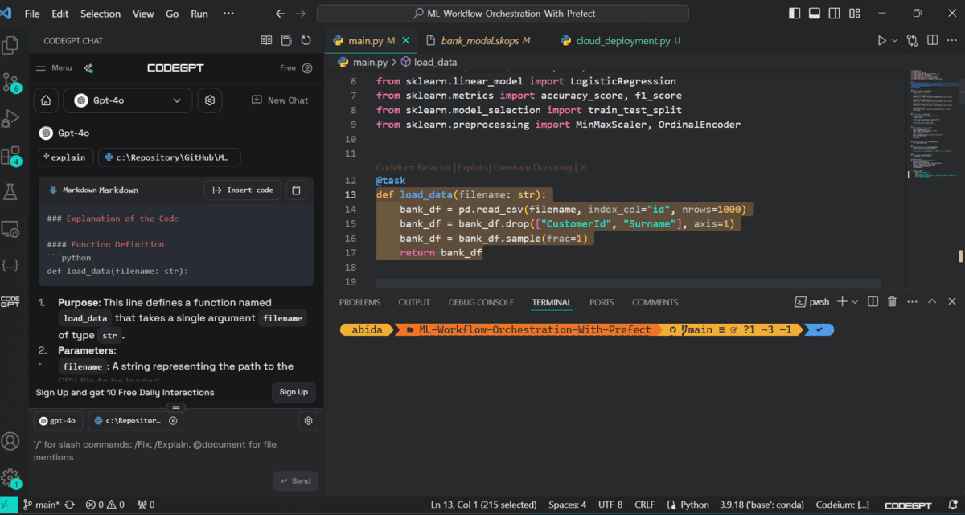This screenshot has width=965, height=515.
Task: Go to CodeGPT home
Action: pyautogui.click(x=46, y=100)
